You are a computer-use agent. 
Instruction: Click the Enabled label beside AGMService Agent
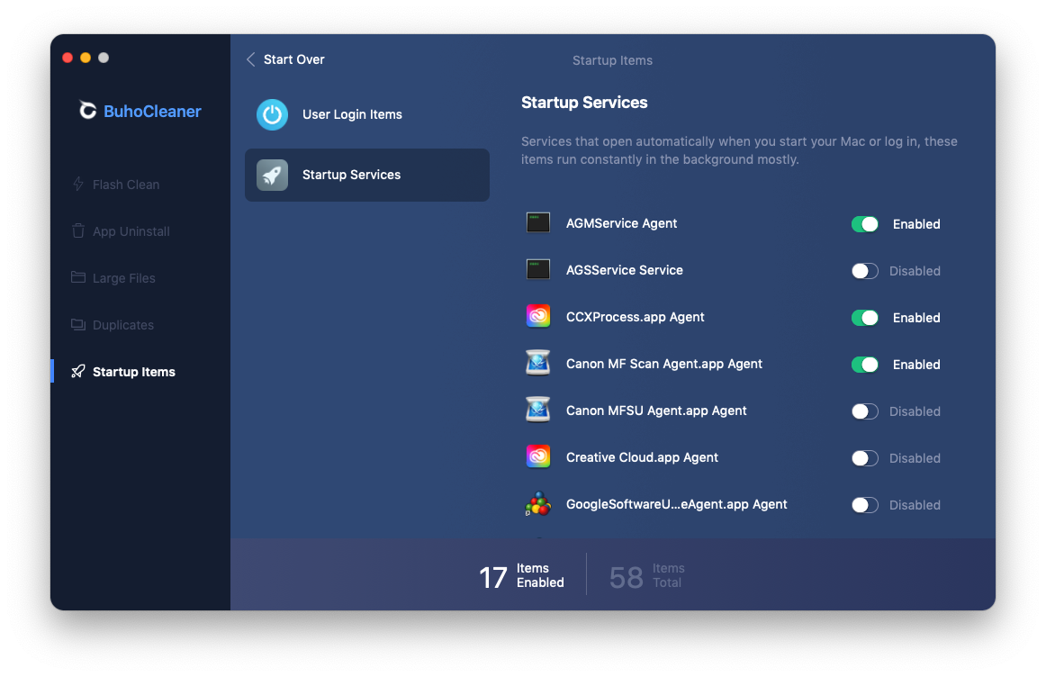(x=915, y=224)
